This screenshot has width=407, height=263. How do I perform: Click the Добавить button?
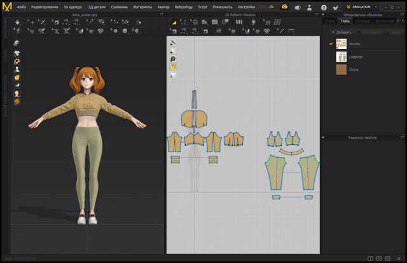coord(341,32)
